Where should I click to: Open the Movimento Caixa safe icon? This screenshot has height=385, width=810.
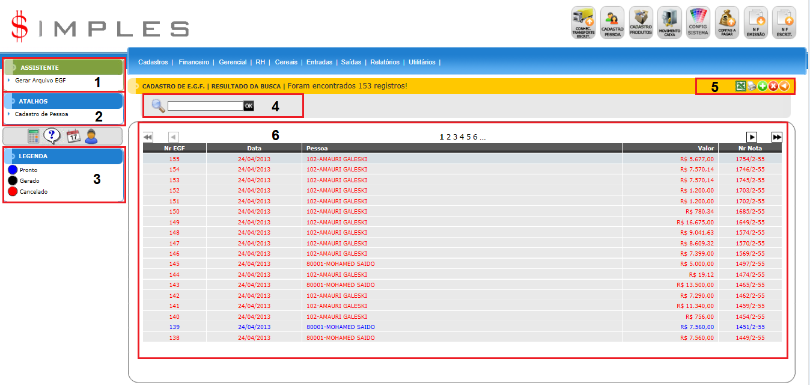(669, 23)
